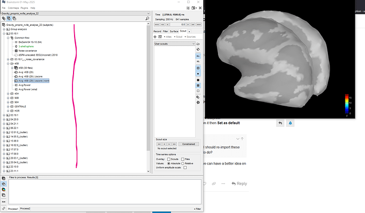Toggle the 'ALL' scouts display button
This screenshot has width=365, height=213.
(x=198, y=56)
